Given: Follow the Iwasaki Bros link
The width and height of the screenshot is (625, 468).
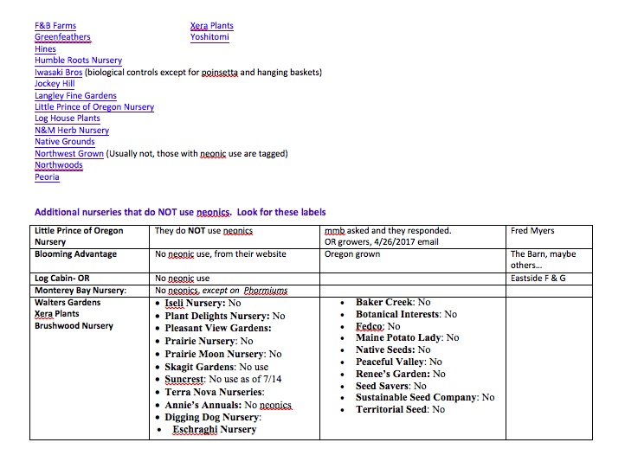Looking at the screenshot, I should point(58,73).
